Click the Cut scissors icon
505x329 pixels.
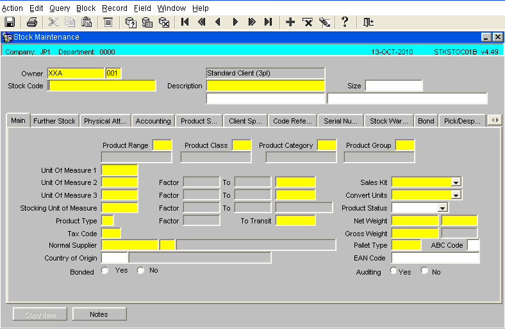[53, 22]
